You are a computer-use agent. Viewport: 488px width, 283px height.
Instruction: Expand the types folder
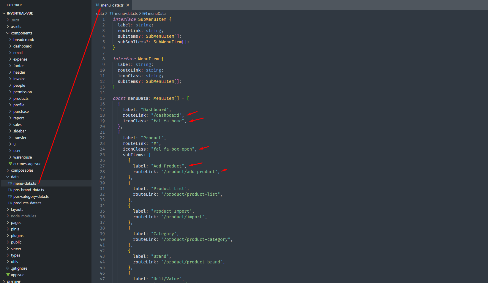(15, 255)
